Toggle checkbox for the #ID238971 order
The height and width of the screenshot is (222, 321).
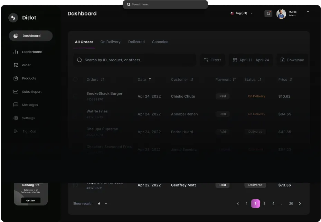[x=75, y=185]
